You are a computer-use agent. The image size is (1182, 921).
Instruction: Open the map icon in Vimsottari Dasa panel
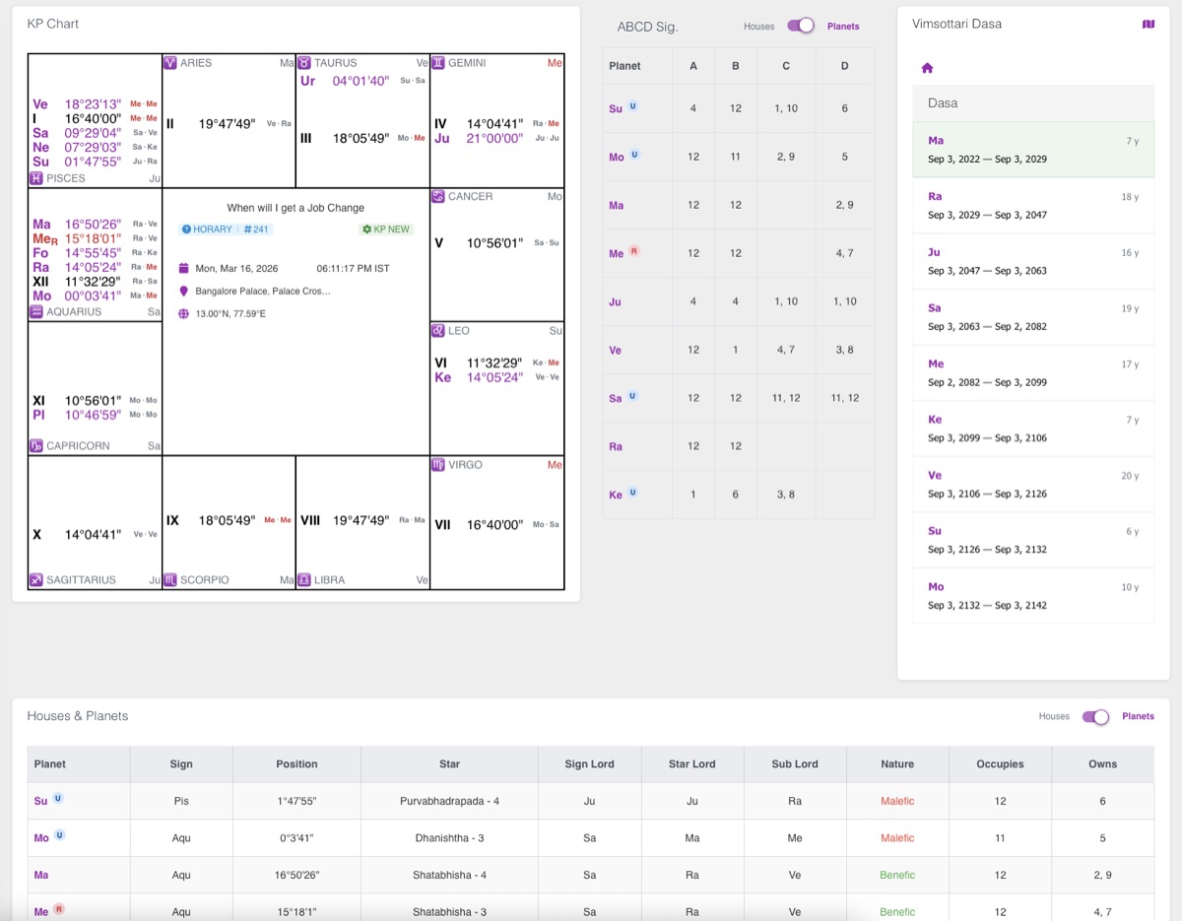(1149, 24)
